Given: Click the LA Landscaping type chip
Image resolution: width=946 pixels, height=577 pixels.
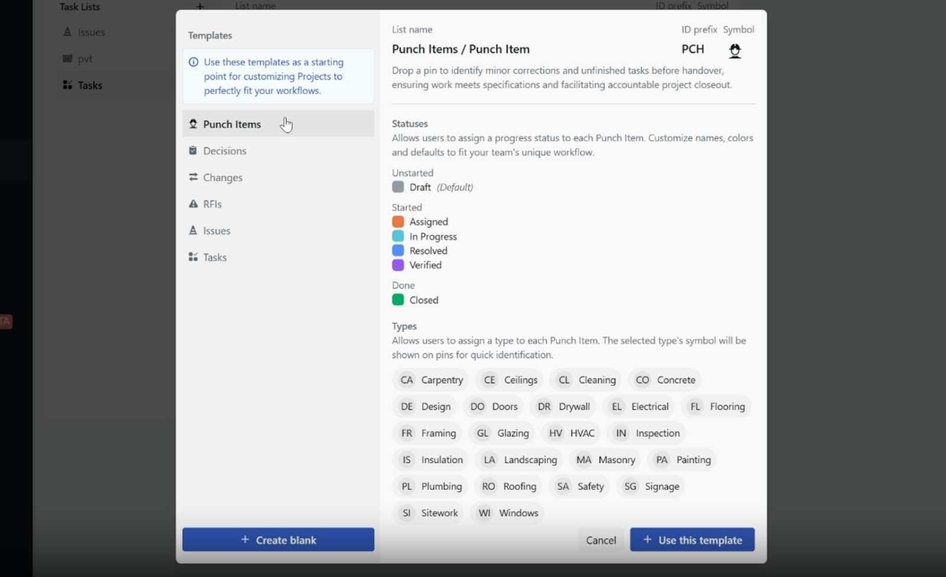Looking at the screenshot, I should tap(519, 460).
